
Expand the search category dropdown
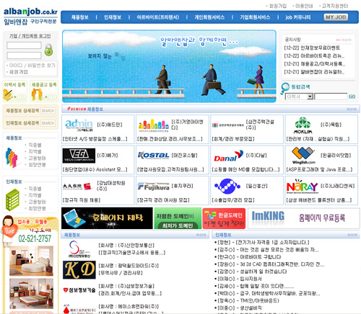click(x=310, y=97)
